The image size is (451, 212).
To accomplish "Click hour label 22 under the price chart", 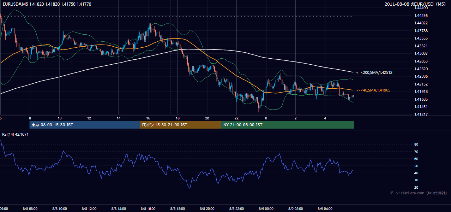I will click(x=236, y=118).
